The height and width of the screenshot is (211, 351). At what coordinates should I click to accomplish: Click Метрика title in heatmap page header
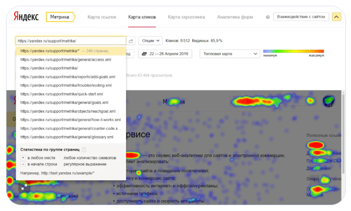click(x=174, y=102)
